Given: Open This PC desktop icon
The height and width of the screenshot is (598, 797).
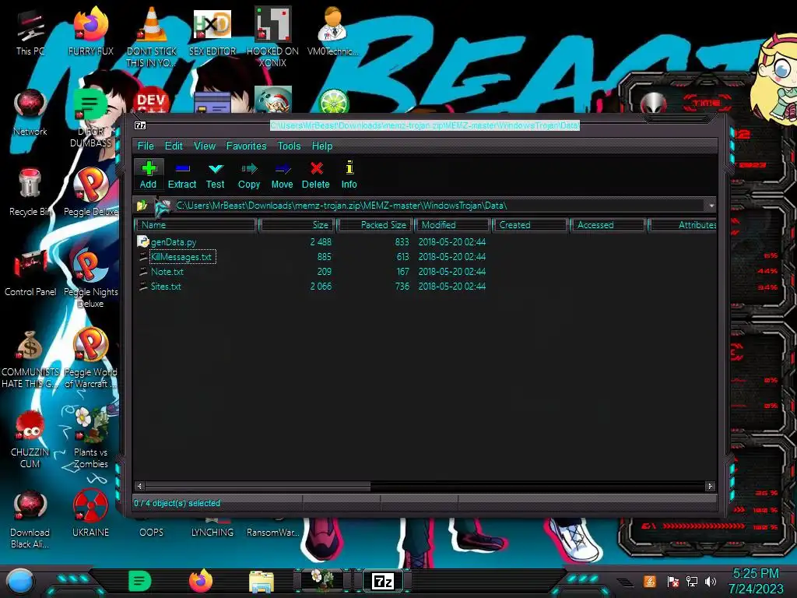Looking at the screenshot, I should [30, 33].
